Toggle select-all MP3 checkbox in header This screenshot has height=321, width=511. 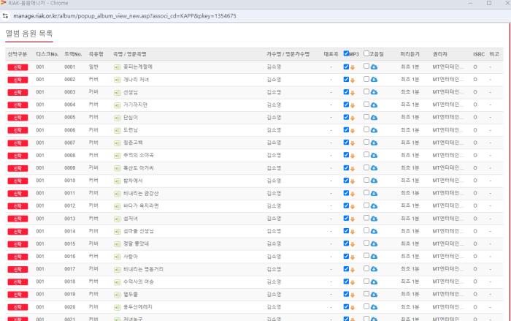click(x=346, y=53)
